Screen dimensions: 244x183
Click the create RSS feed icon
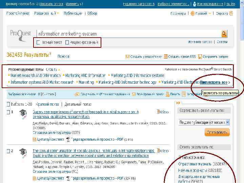pyautogui.click(x=166, y=57)
